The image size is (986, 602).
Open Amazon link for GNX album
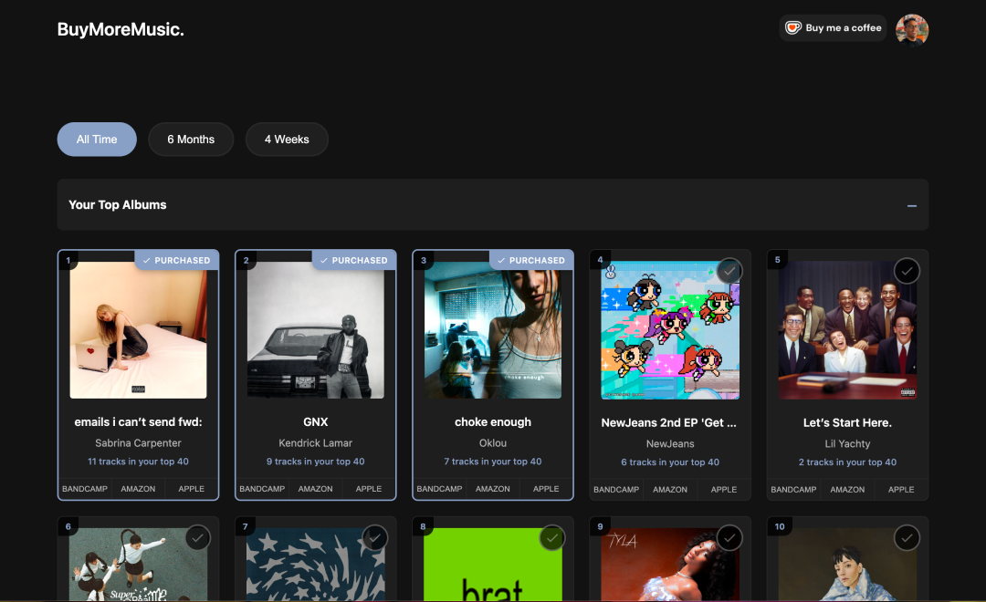[x=315, y=489]
